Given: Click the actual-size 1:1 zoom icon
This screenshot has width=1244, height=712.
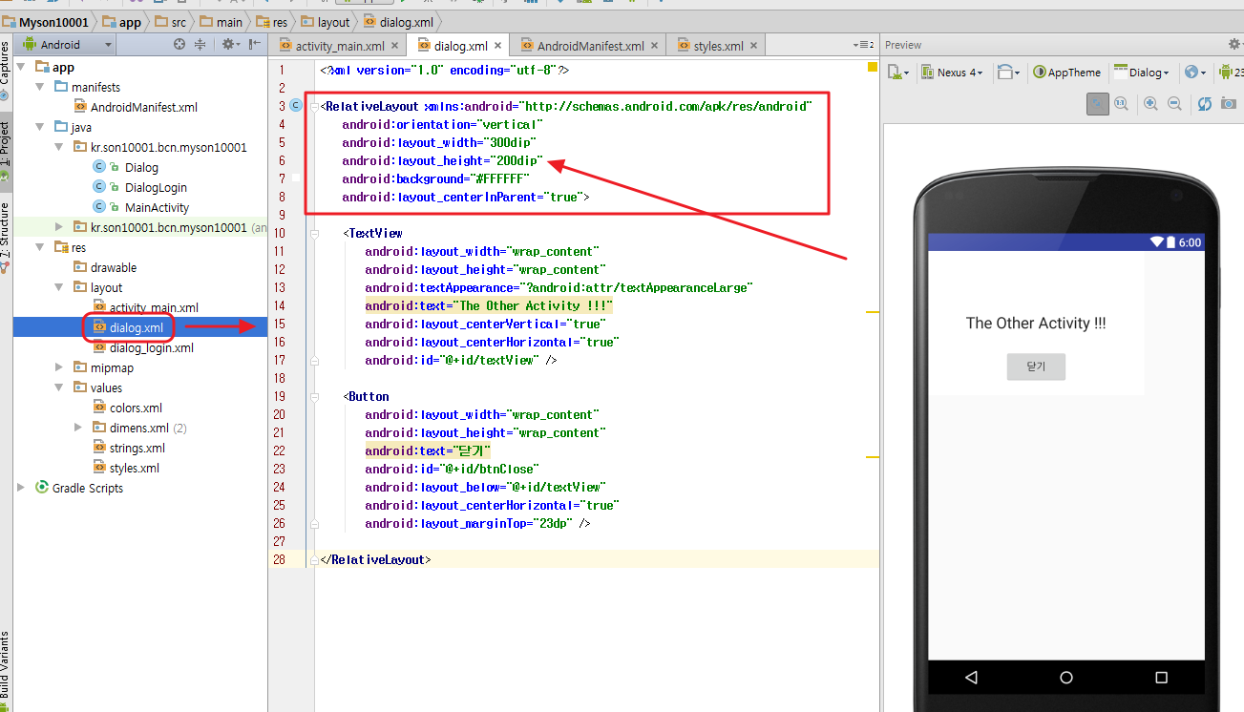Looking at the screenshot, I should [x=1121, y=103].
